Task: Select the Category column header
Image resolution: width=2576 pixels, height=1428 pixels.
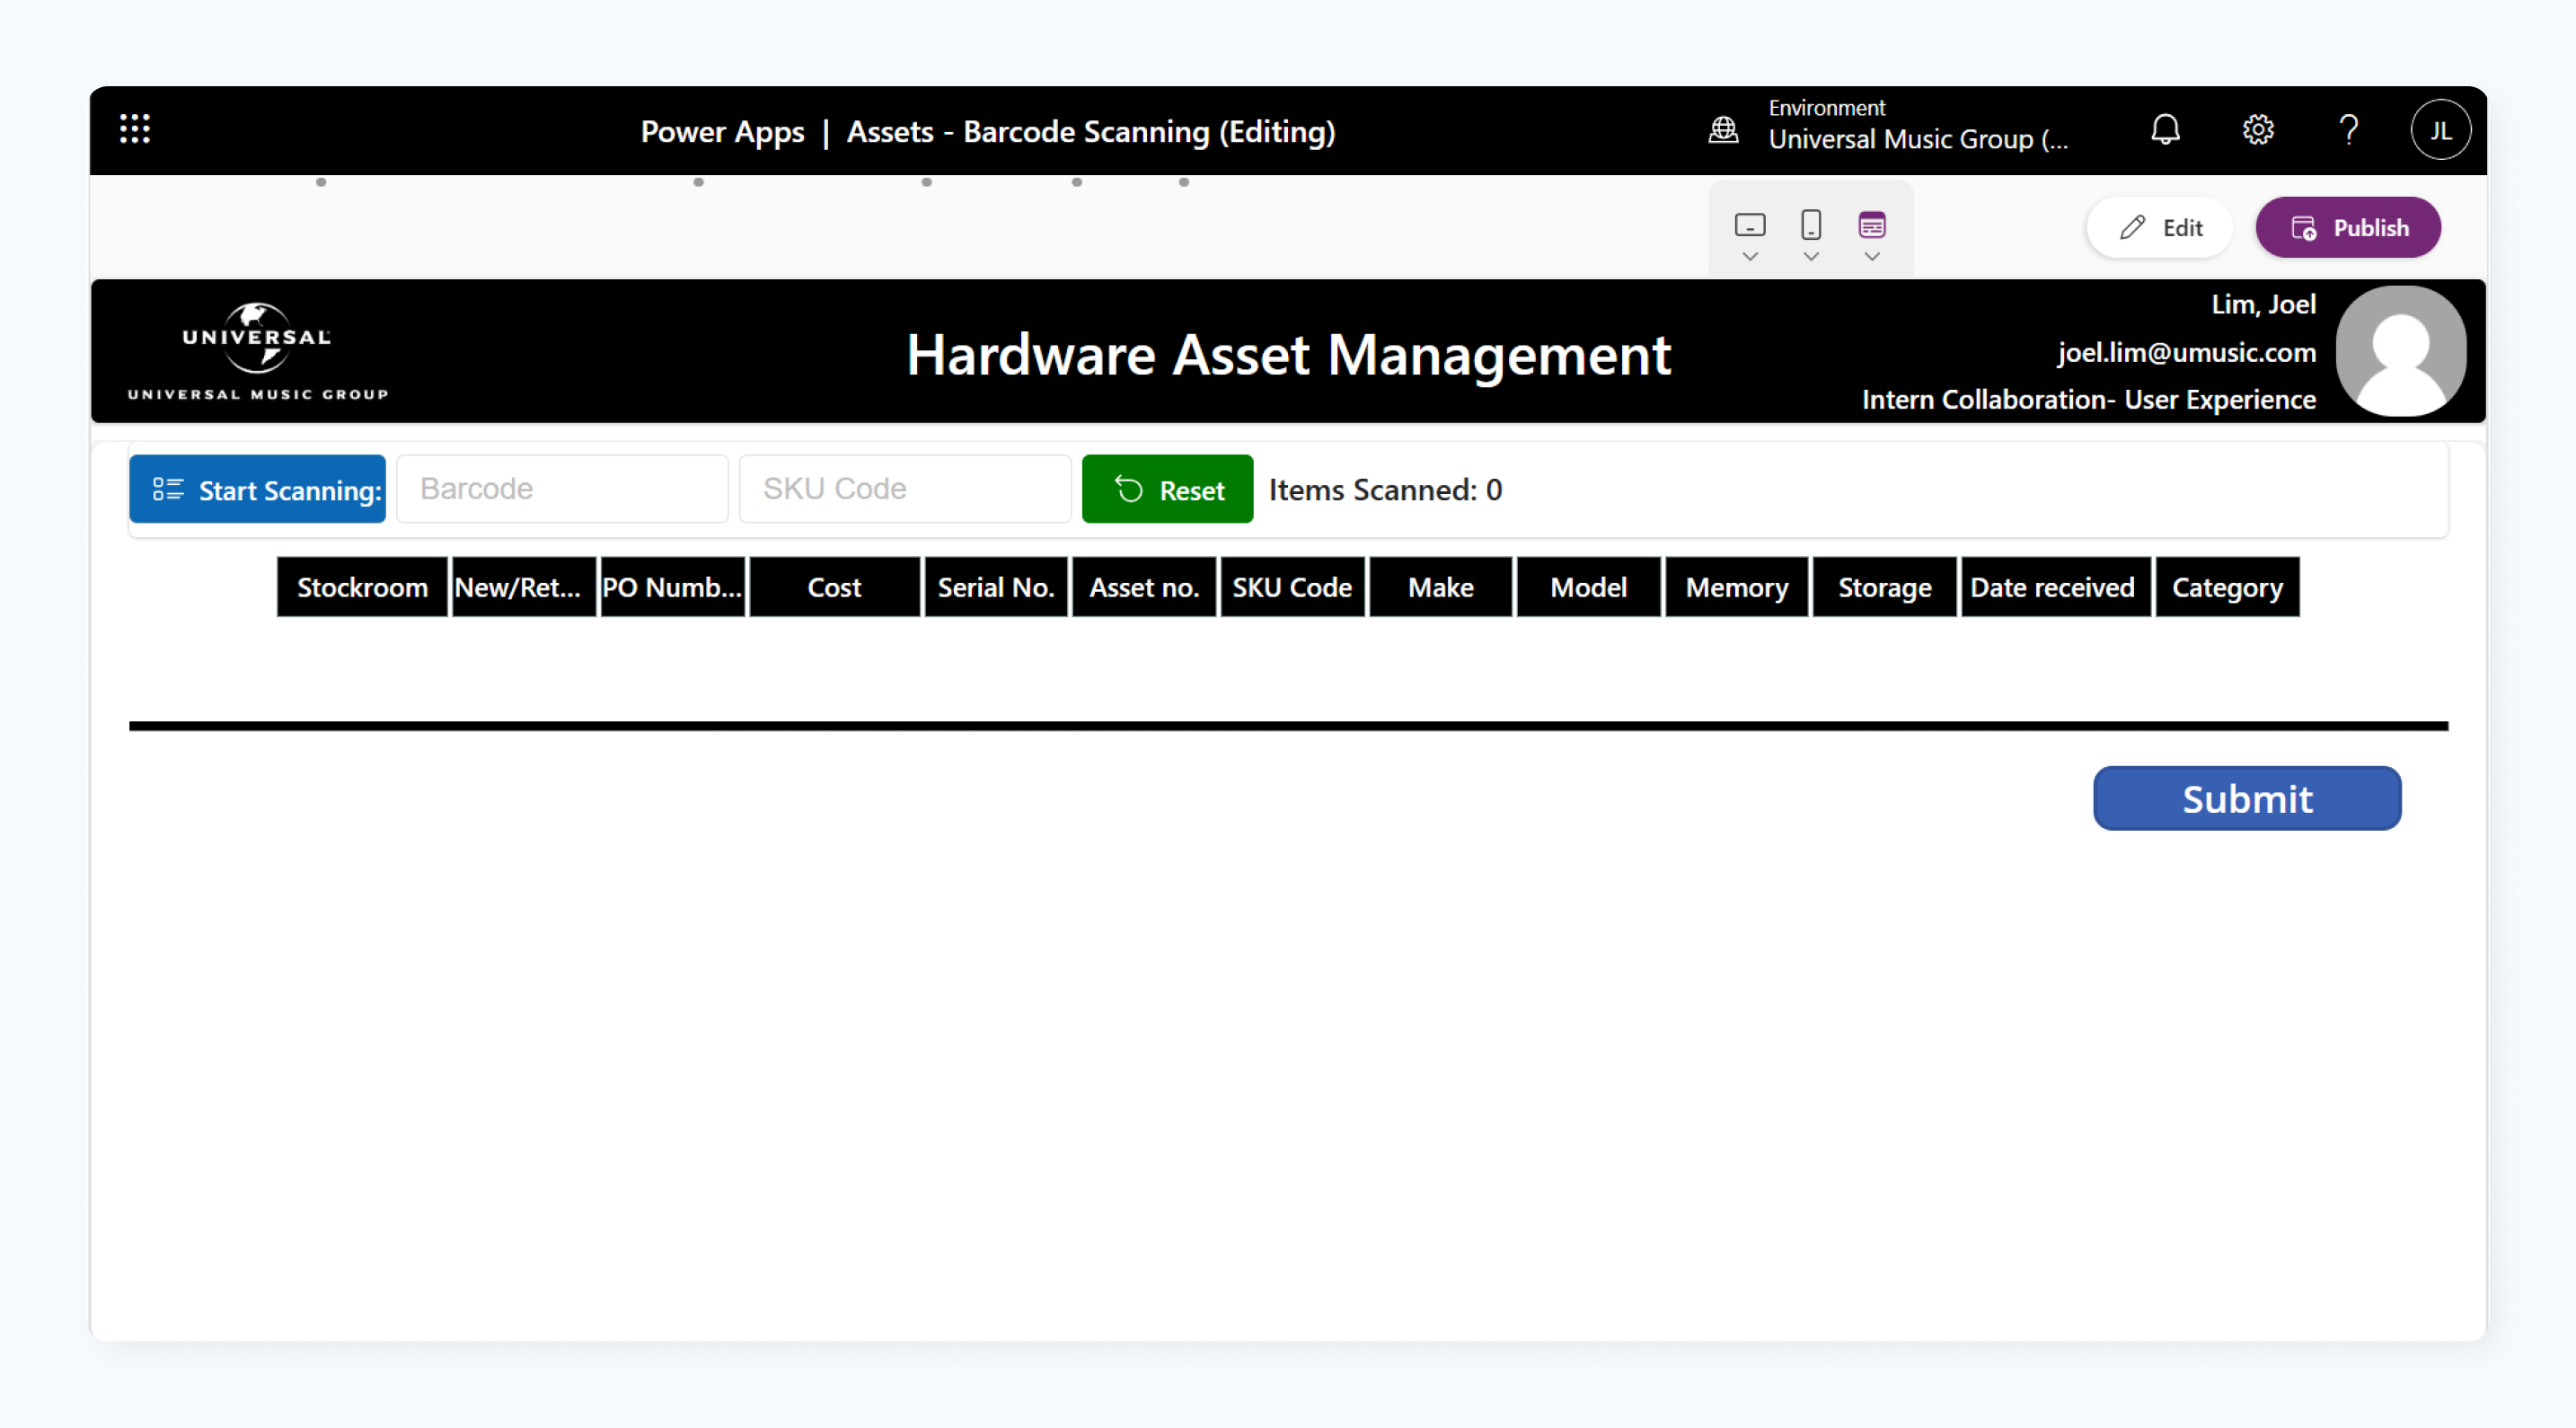Action: (x=2227, y=587)
